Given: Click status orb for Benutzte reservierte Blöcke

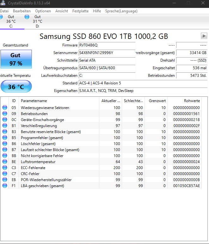Looking at the screenshot, I should (5, 131).
